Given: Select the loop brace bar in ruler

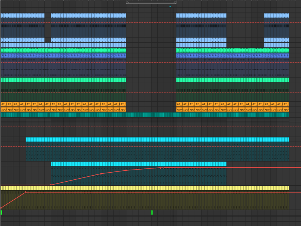Looking at the screenshot, I should pyautogui.click(x=151, y=2).
